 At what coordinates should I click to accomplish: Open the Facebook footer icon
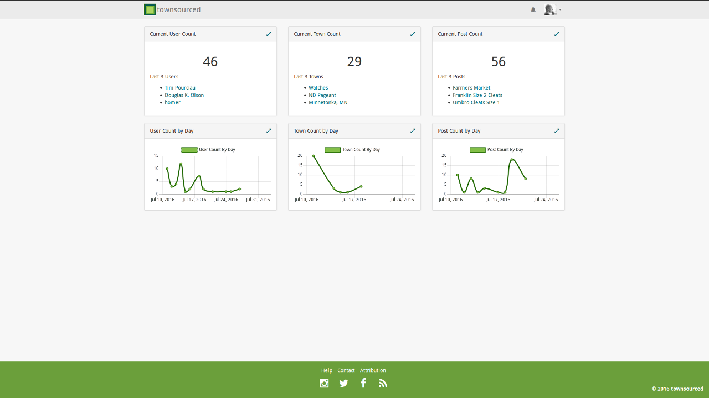tap(363, 383)
